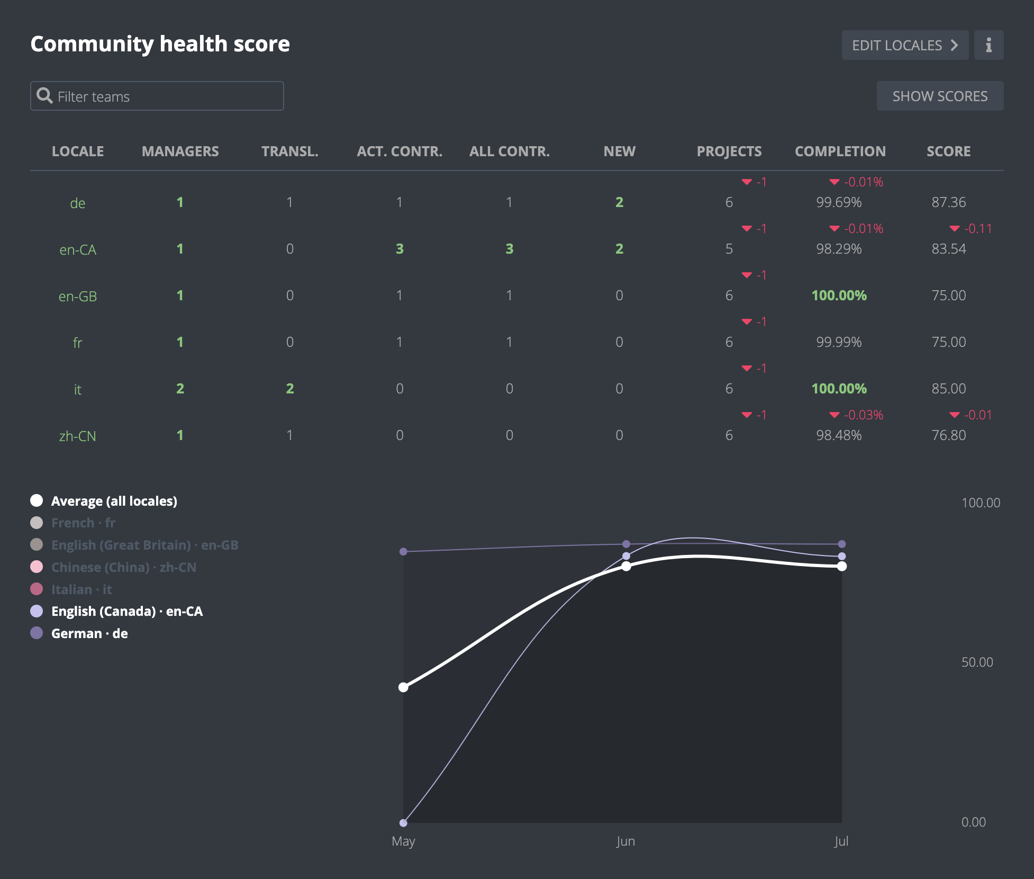Click the search magnifier icon
This screenshot has width=1034, height=879.
[44, 96]
